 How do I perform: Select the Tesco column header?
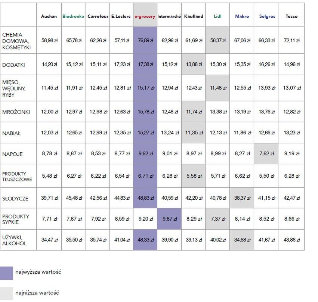tap(291, 15)
